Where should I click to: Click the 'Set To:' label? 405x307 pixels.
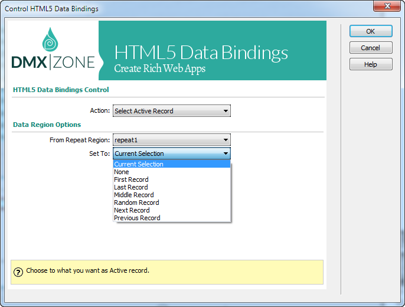tap(99, 153)
